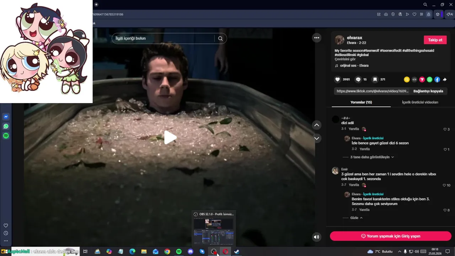Screen dimensions: 455x256
Task: Click the send arrow icon in address bar
Action: pos(407,14)
